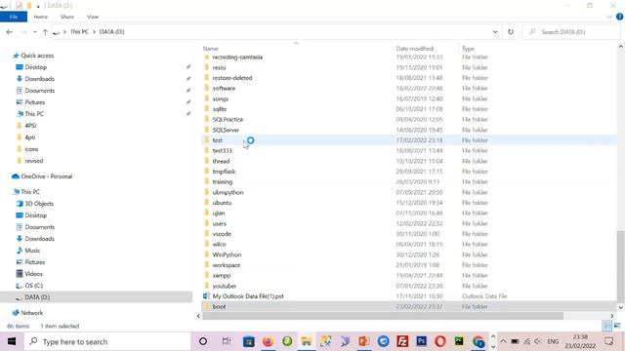The height and width of the screenshot is (351, 625).
Task: Select the tmpflask folder
Action: [x=224, y=172]
